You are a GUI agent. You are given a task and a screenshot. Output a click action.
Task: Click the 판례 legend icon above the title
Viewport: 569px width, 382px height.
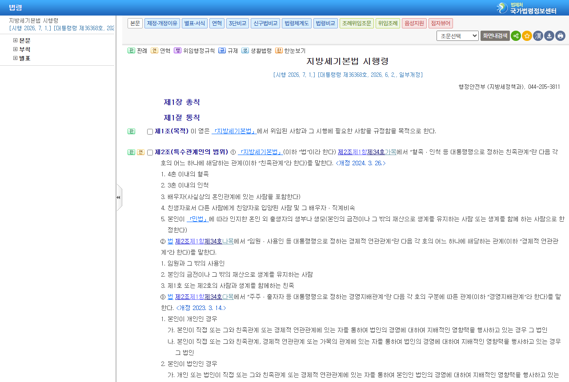(x=131, y=51)
